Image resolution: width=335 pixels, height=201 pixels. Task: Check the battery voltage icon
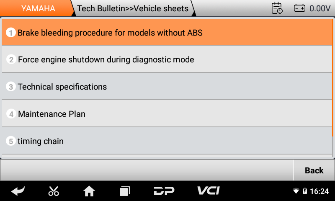pyautogui.click(x=299, y=8)
